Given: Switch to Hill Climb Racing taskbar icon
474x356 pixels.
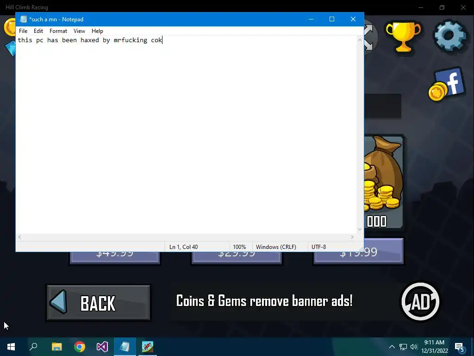Looking at the screenshot, I should [148, 347].
